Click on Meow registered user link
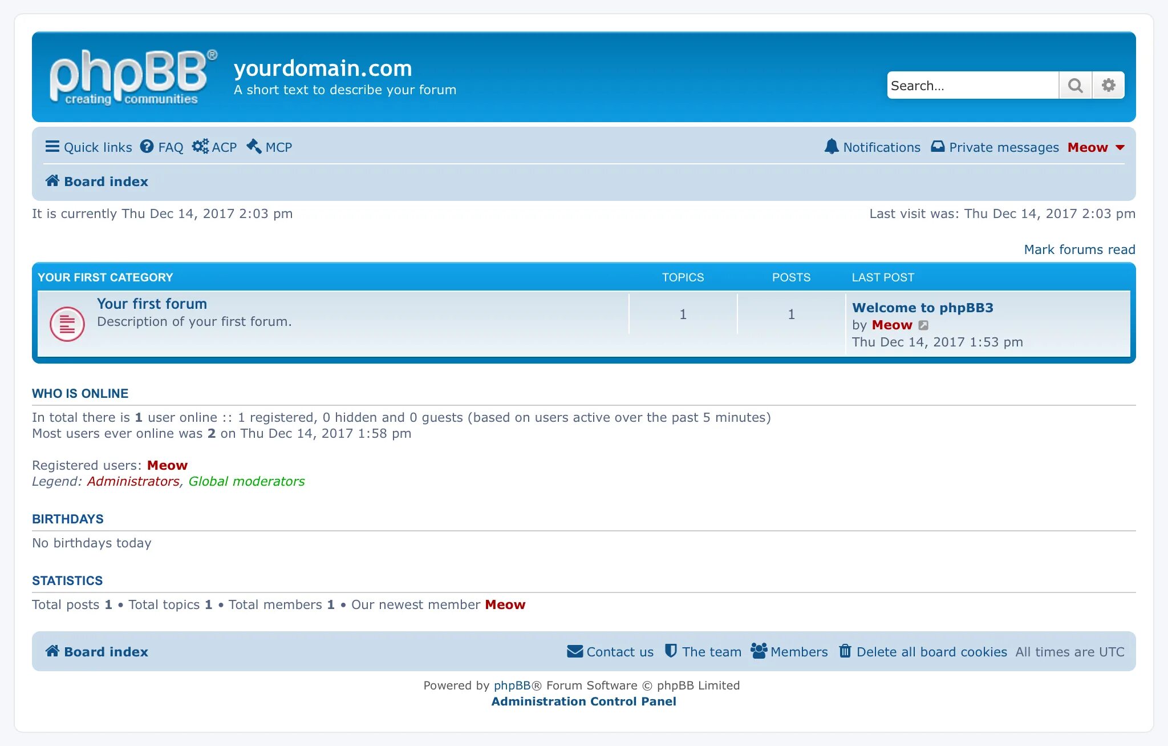This screenshot has height=746, width=1168. coord(167,465)
